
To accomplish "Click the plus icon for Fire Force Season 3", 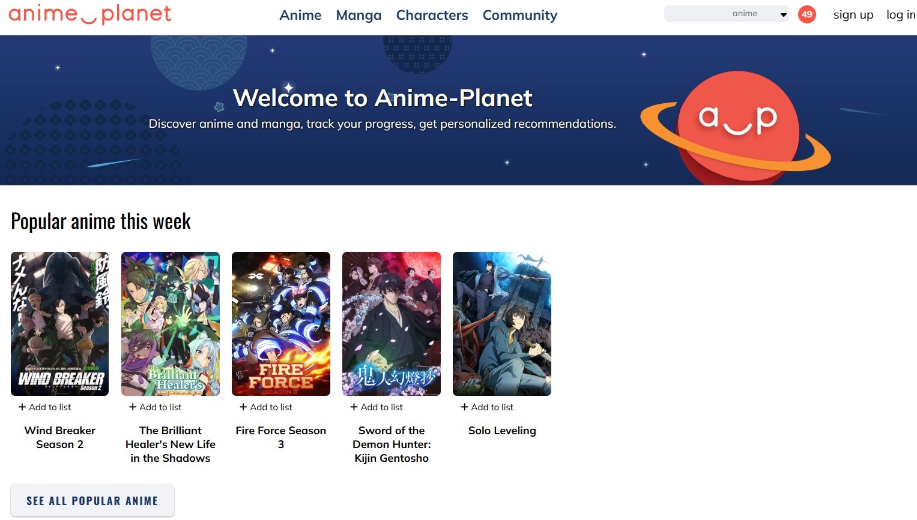I will pyautogui.click(x=243, y=407).
